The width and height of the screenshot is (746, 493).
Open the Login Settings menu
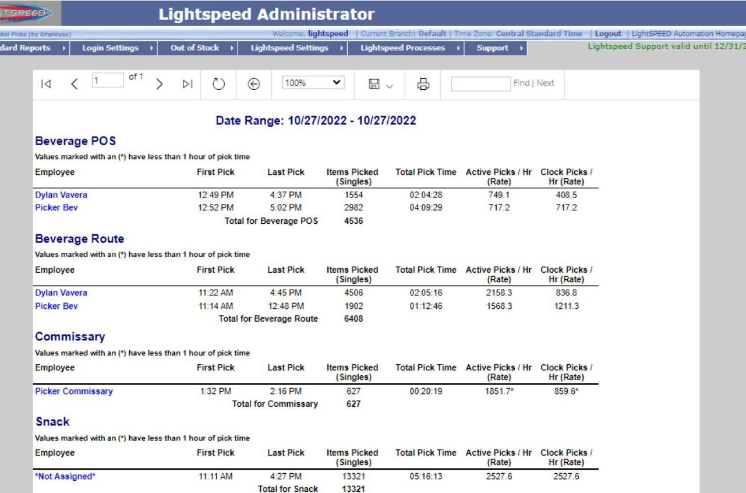point(110,48)
